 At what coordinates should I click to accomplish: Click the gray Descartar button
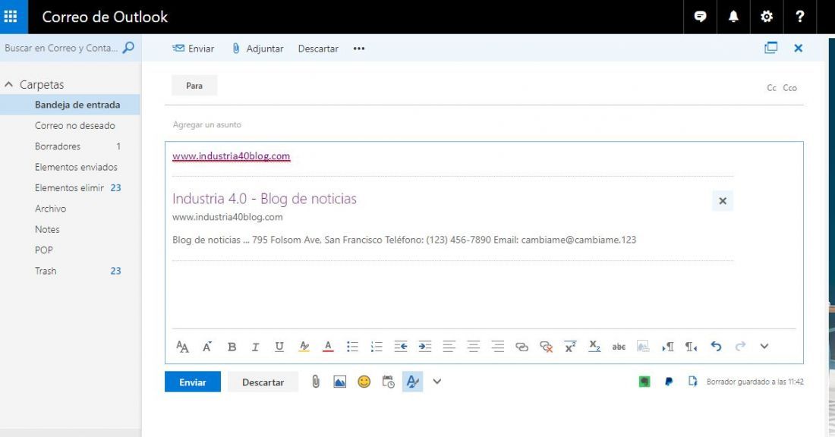[263, 382]
